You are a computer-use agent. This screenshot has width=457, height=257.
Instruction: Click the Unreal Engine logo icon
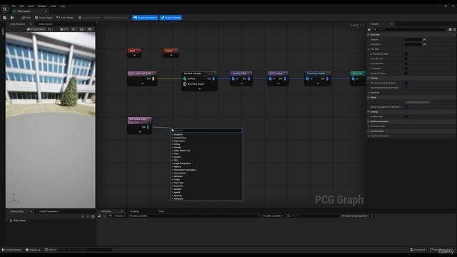tap(5, 9)
